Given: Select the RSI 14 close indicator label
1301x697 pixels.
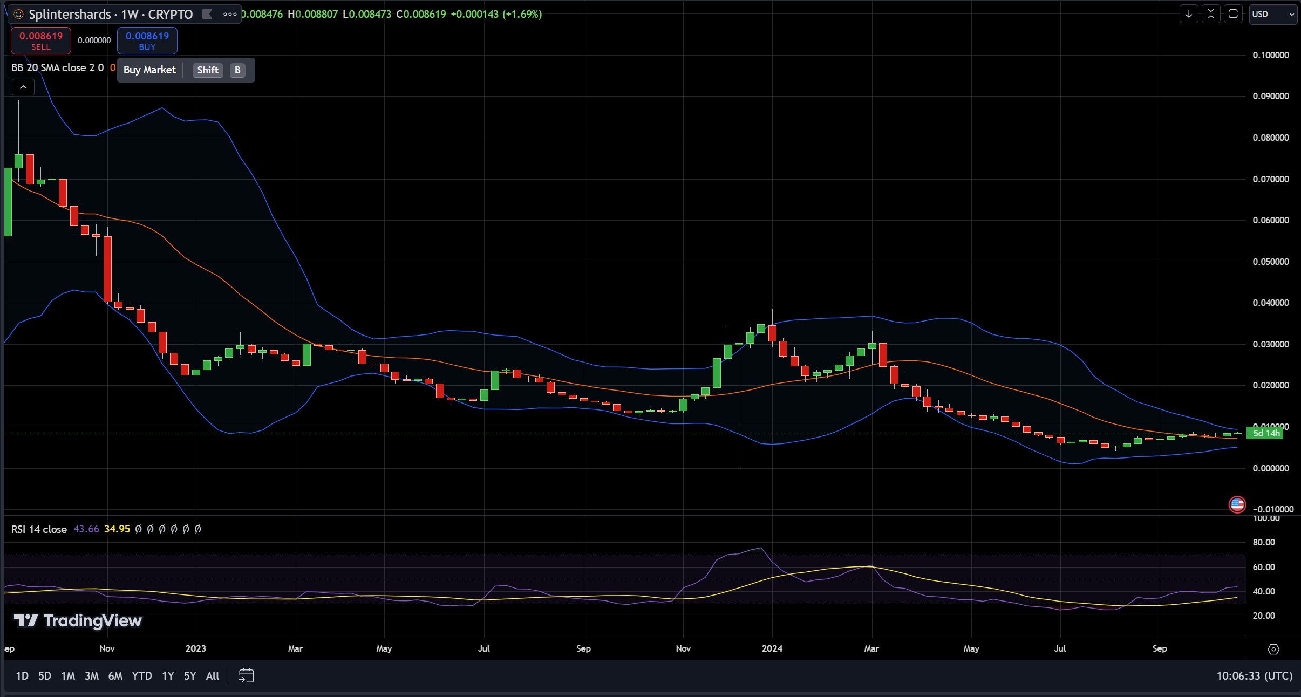Looking at the screenshot, I should (x=39, y=529).
